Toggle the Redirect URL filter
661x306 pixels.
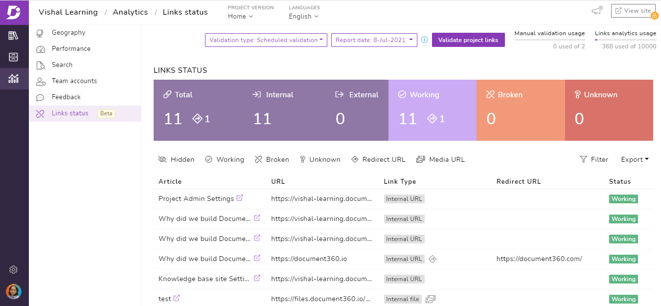378,159
